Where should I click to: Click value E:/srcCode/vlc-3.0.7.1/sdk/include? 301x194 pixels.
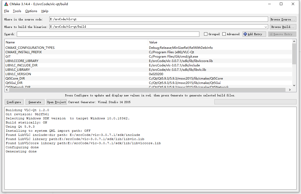point(174,65)
